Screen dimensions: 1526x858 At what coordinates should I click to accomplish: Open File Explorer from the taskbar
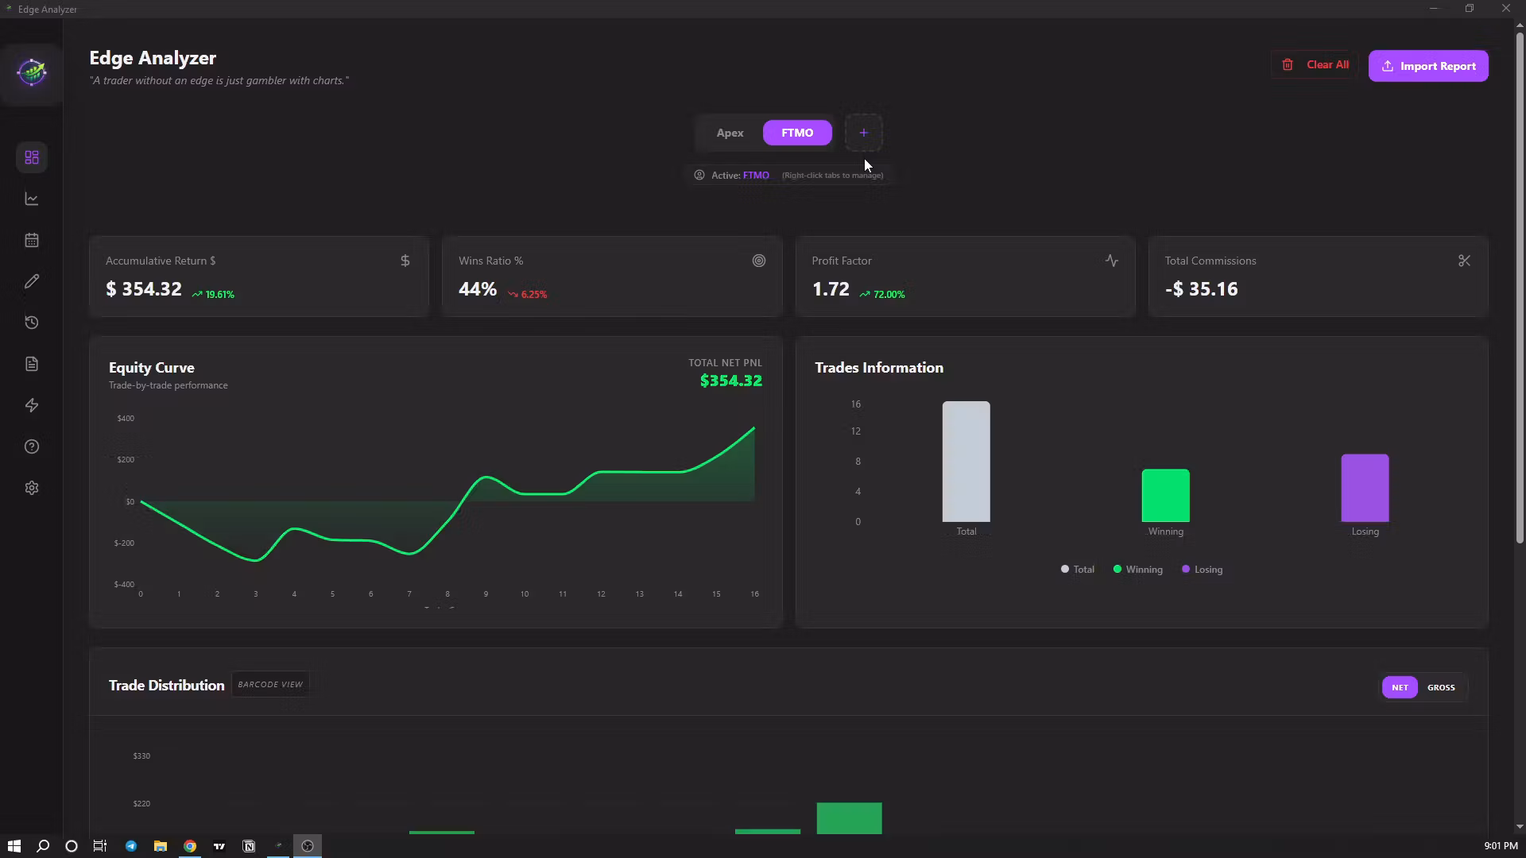(x=161, y=846)
